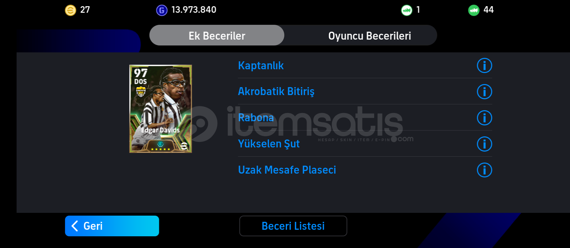Open info icon for Akrobatik Bitiriş

[x=484, y=92]
